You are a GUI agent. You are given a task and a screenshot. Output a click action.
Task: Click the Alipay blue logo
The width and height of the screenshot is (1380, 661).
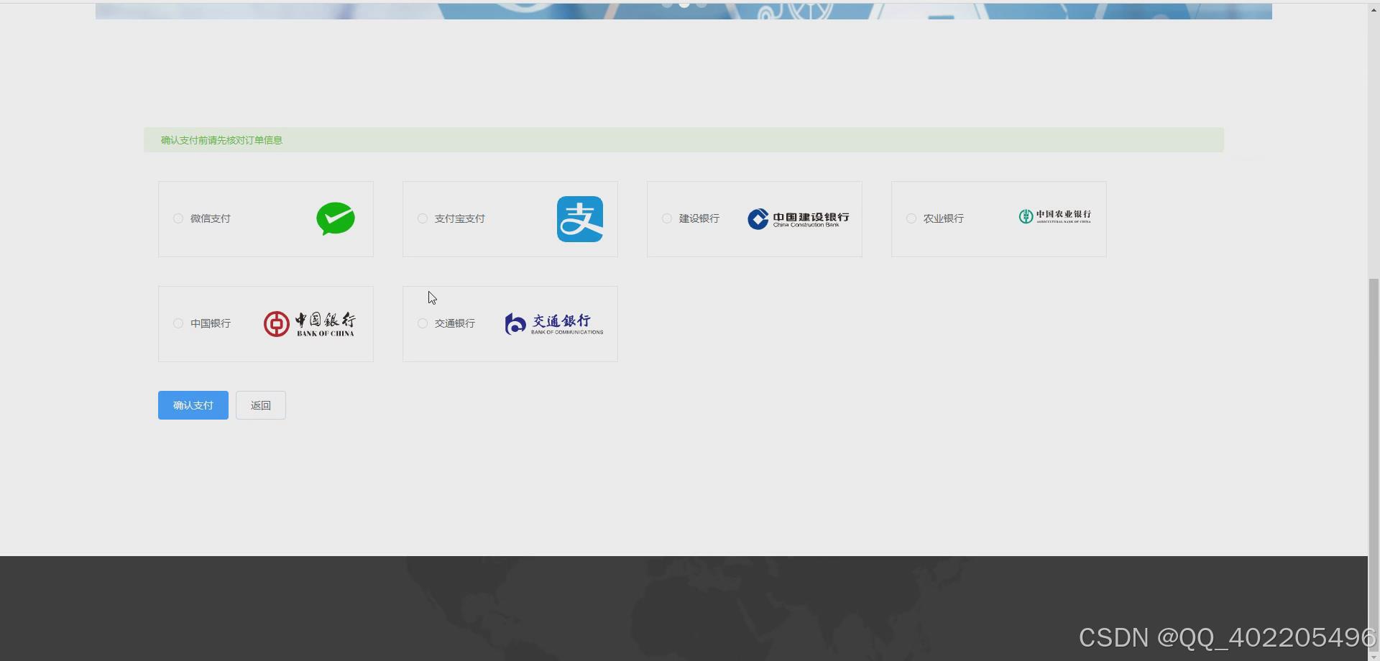(580, 219)
